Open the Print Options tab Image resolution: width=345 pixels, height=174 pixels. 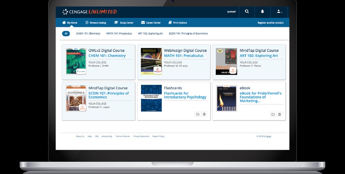pos(178,23)
